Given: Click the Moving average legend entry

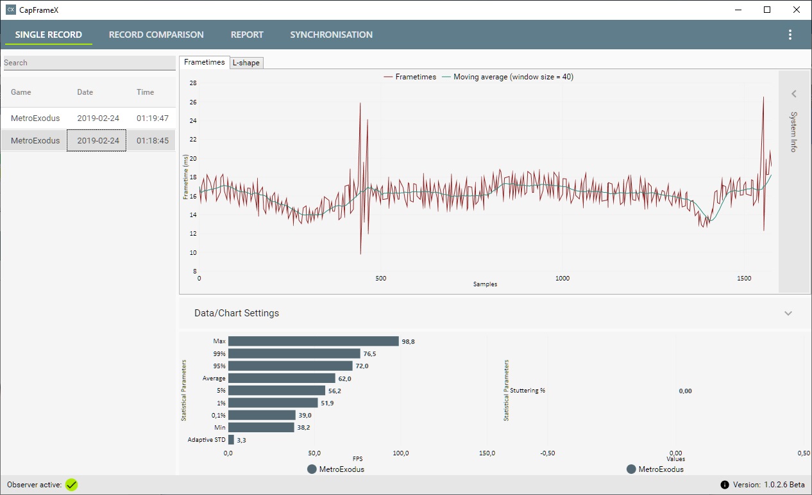Looking at the screenshot, I should 507,77.
